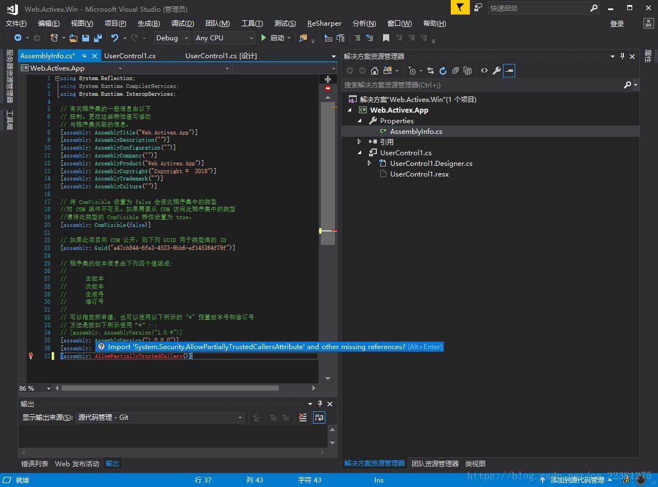Open the Debug configuration dropdown
The image size is (658, 487).
click(172, 38)
